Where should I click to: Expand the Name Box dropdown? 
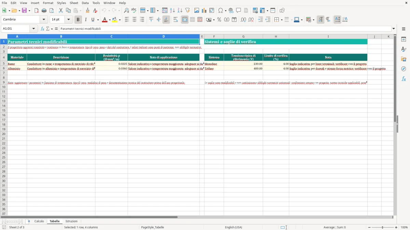34,29
